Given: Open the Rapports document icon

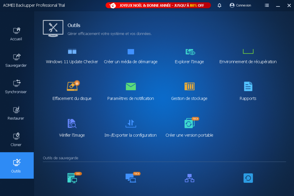Looking at the screenshot, I should tap(248, 87).
